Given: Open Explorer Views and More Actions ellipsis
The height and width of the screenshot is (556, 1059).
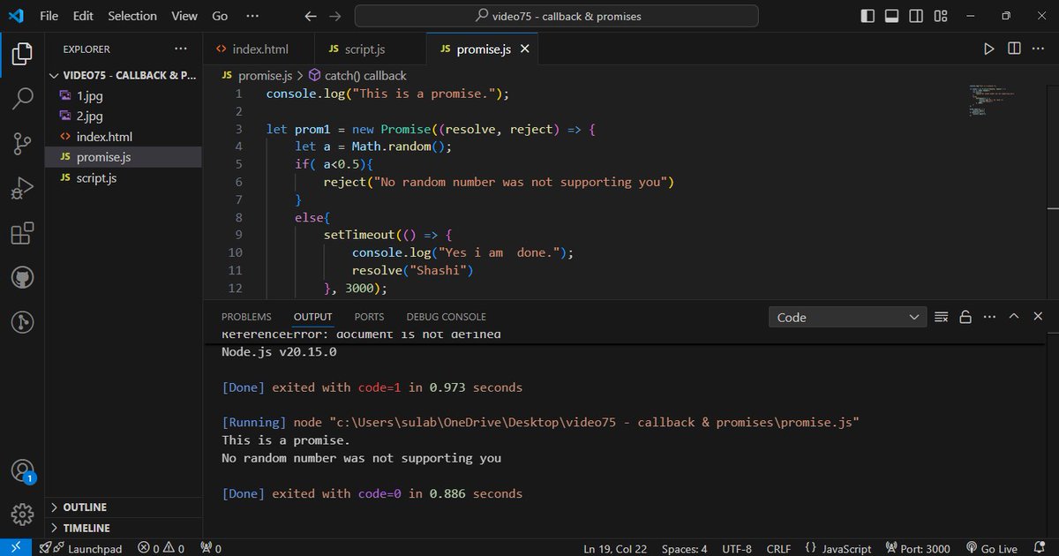Looking at the screenshot, I should [181, 49].
